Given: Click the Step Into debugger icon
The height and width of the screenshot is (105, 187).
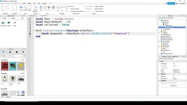Looking at the screenshot, I should click(x=58, y=7).
